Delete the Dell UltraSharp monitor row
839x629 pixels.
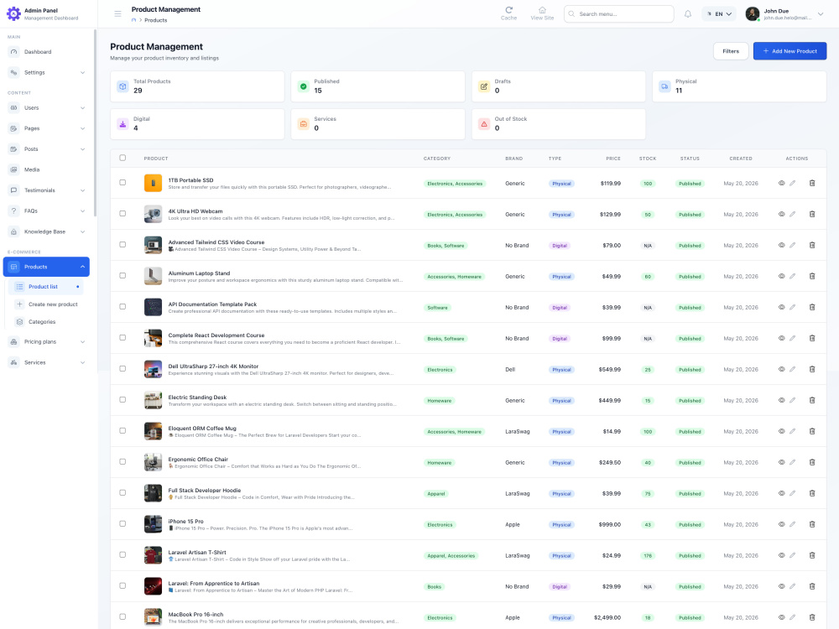coord(811,369)
